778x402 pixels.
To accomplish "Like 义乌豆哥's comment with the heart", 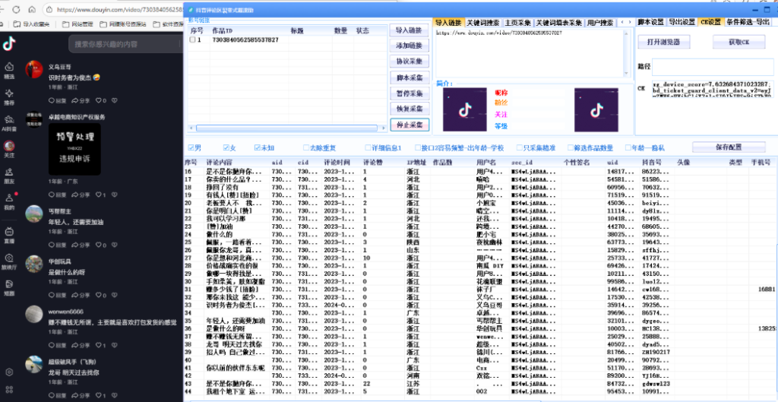I will 101,101.
